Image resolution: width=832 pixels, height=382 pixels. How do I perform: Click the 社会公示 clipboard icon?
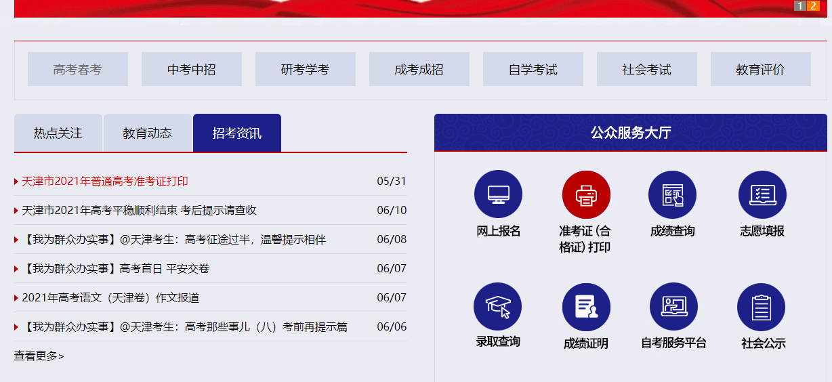click(x=762, y=307)
